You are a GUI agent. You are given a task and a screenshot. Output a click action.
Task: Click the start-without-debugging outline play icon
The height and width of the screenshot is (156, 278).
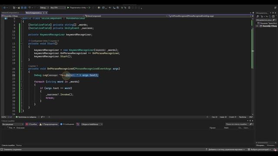point(89,8)
